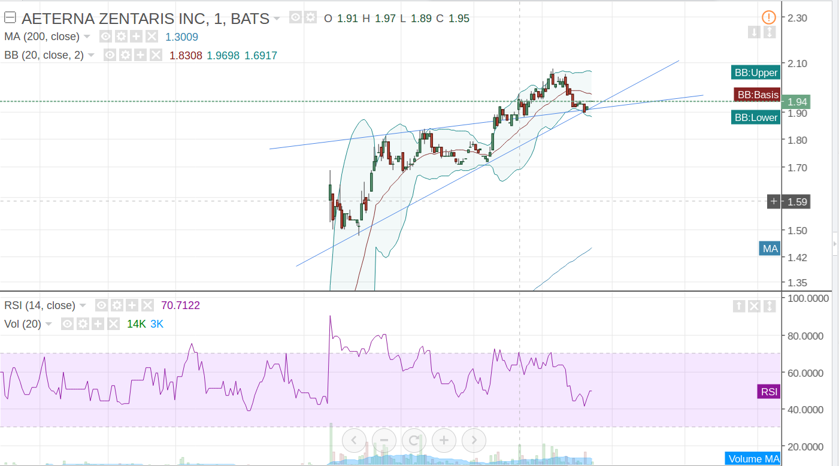The height and width of the screenshot is (466, 839).
Task: Open the AETERNA ZENTARIS INC symbol dropdown arrow
Action: click(277, 19)
